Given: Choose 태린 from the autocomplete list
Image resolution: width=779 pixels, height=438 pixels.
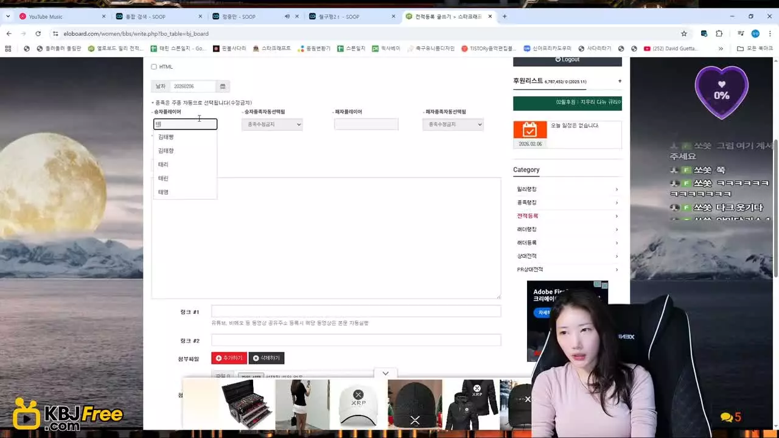Looking at the screenshot, I should tap(185, 178).
